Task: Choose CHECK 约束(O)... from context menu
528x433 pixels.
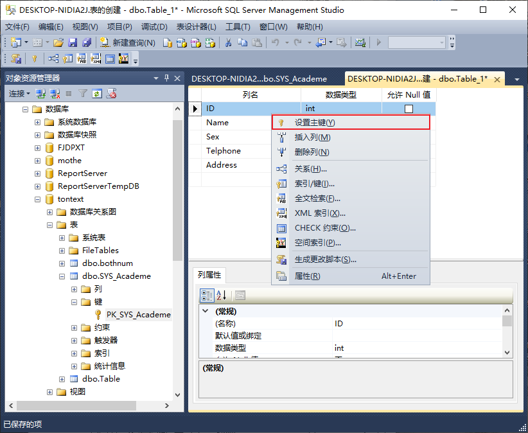Action: click(x=351, y=228)
